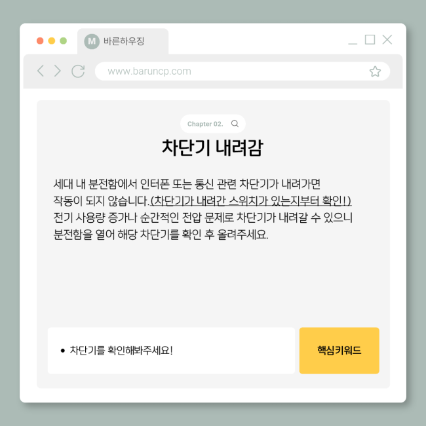Close the window with X icon
The width and height of the screenshot is (426, 426).
point(387,40)
